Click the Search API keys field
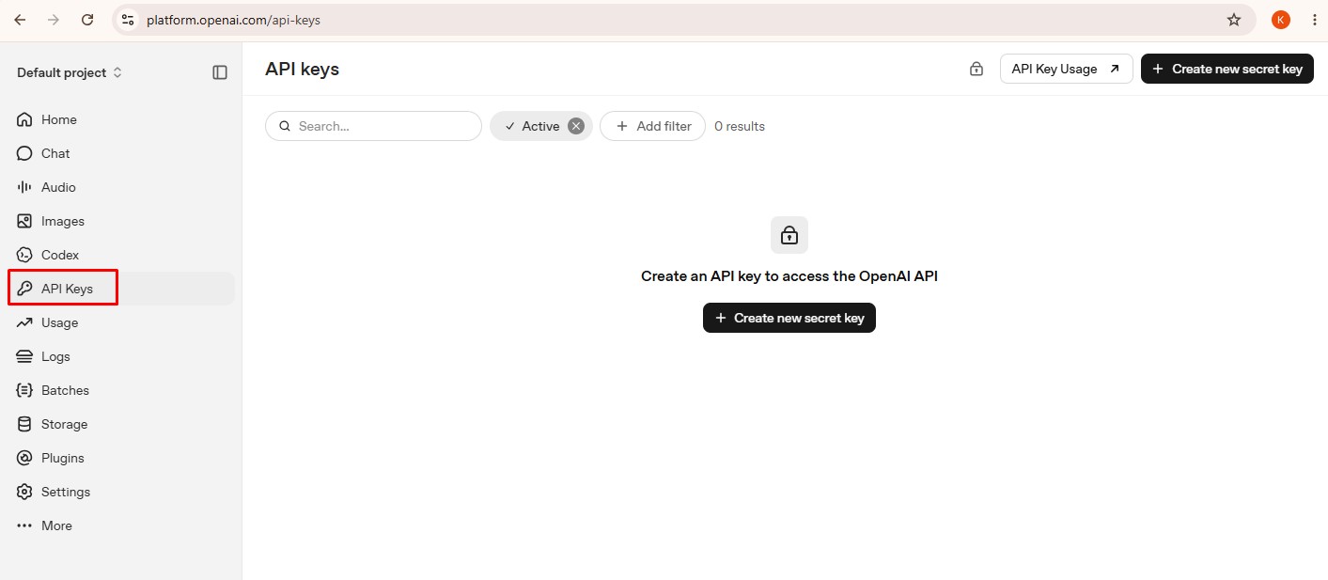 pos(373,126)
